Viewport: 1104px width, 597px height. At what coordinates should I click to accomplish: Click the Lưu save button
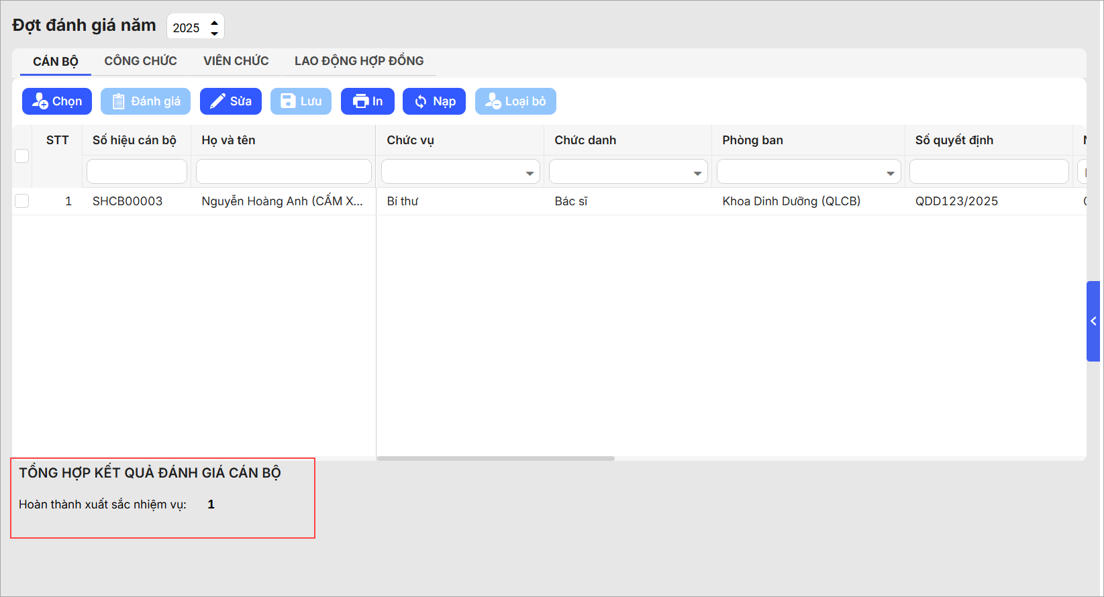click(x=301, y=101)
